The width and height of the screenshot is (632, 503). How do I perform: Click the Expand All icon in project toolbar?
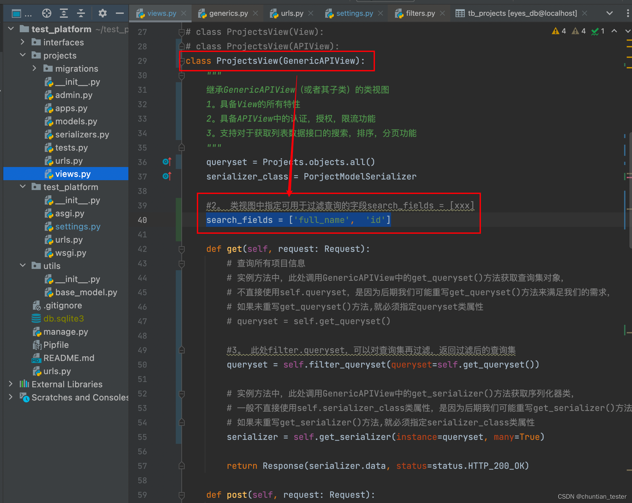click(64, 13)
